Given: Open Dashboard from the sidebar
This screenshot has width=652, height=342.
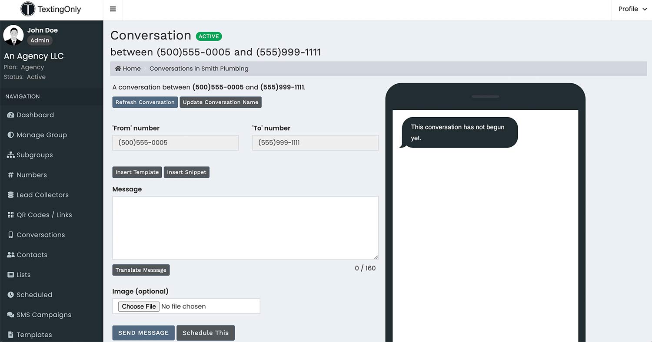Looking at the screenshot, I should click(35, 115).
